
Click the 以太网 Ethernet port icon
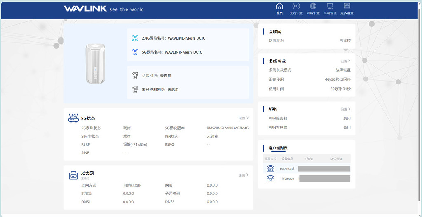click(x=73, y=175)
